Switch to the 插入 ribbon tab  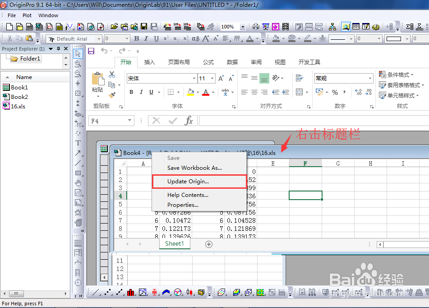[149, 62]
